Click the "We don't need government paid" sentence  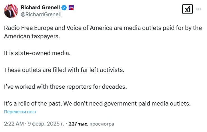click(x=109, y=103)
